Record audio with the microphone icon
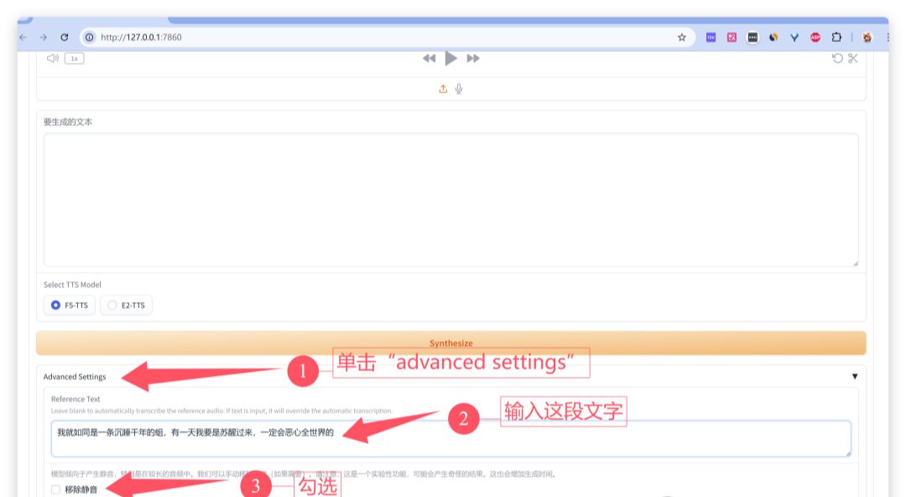Screen dimensions: 906x497 pos(459,88)
